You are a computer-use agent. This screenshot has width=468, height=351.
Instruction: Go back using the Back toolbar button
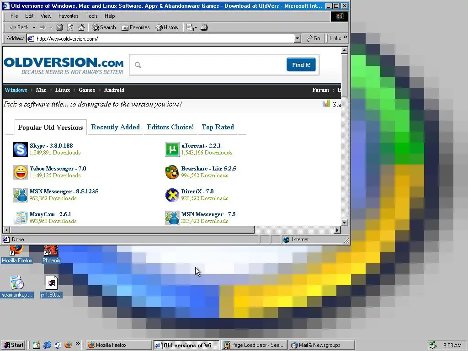(19, 27)
